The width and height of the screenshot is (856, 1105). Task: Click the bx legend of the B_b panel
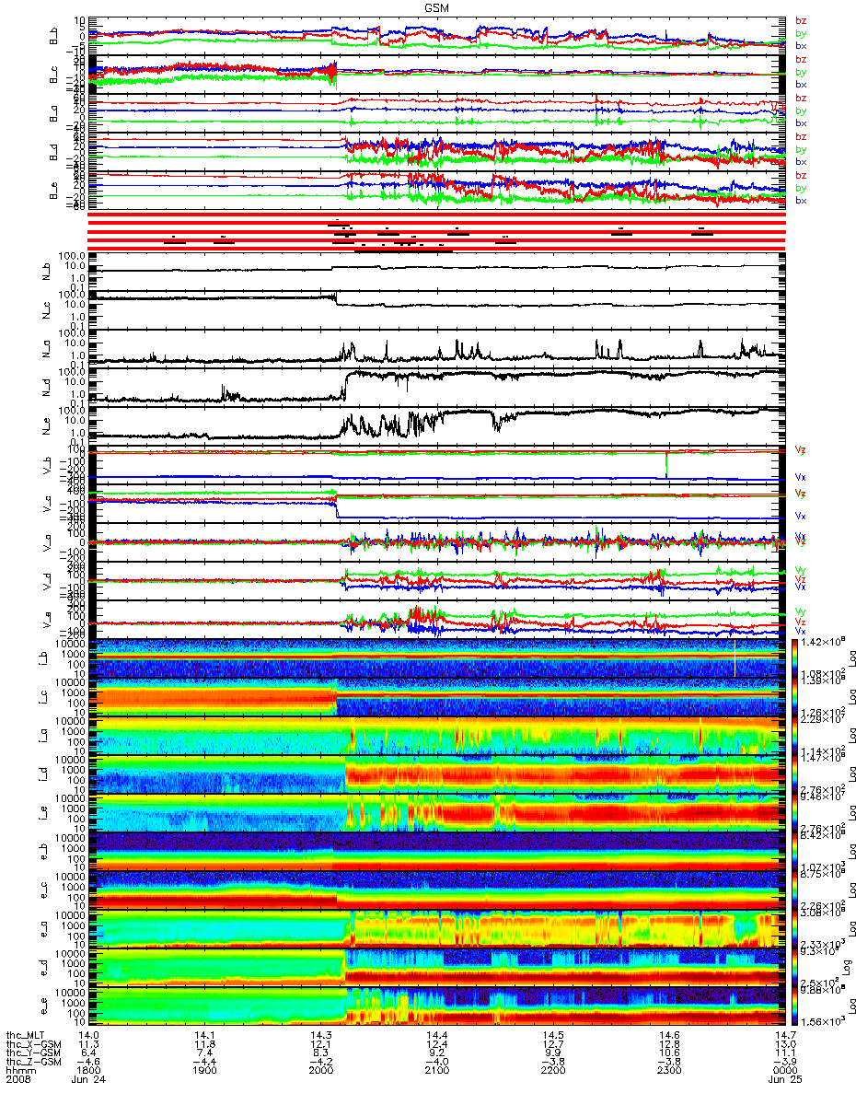tap(801, 45)
